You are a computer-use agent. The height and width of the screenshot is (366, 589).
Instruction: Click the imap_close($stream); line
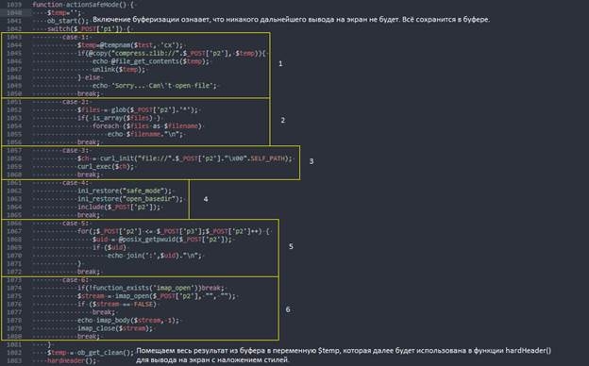[x=115, y=328]
